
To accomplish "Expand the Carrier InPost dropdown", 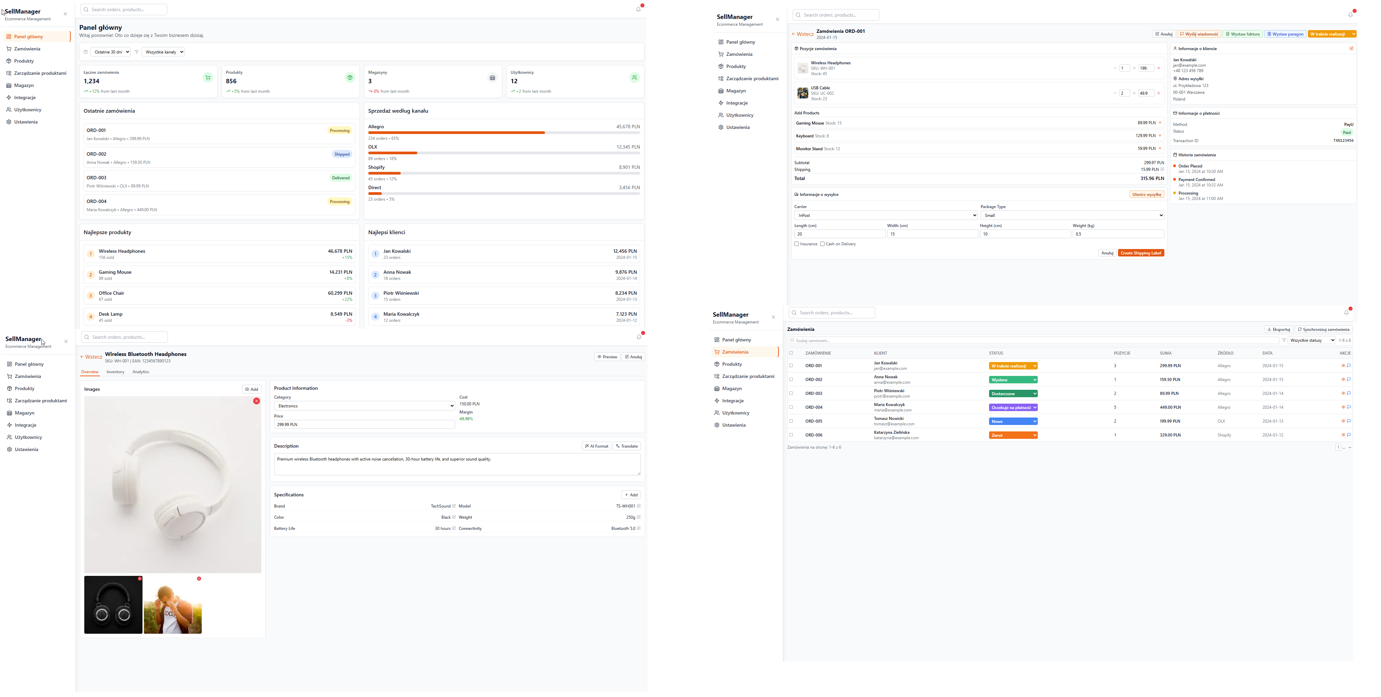I will tap(886, 216).
